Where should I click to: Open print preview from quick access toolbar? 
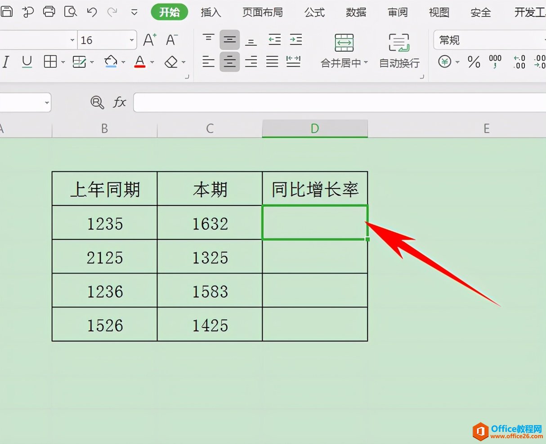pyautogui.click(x=70, y=12)
